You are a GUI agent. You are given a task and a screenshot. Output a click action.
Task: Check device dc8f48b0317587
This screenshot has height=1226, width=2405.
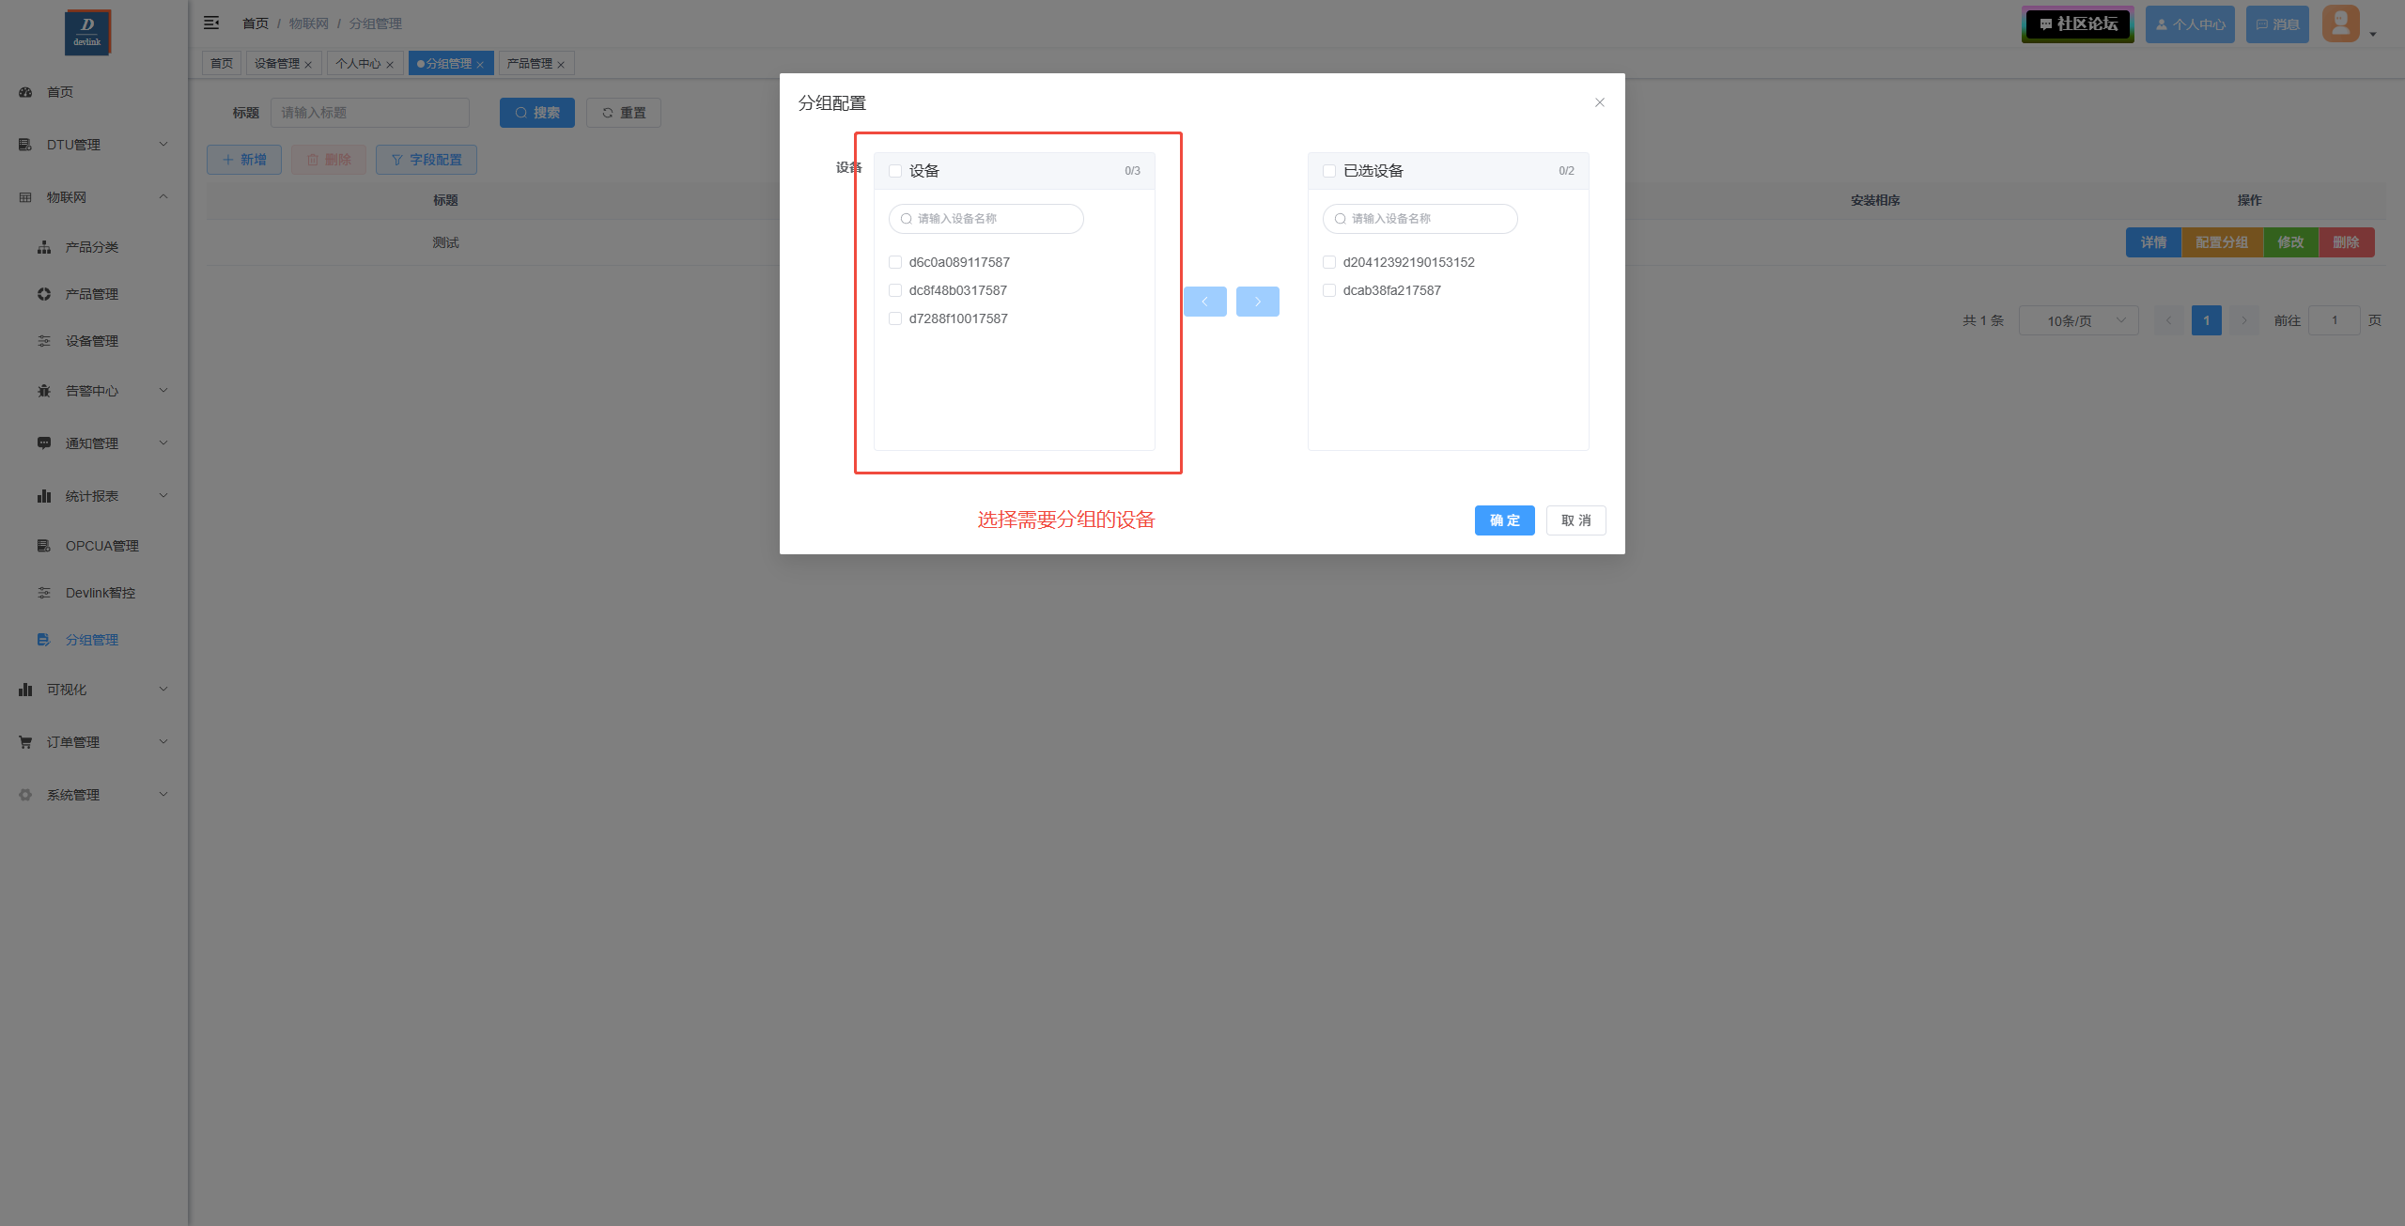[895, 290]
